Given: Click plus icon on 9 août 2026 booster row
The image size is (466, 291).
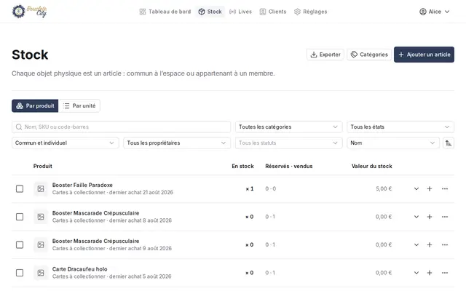Looking at the screenshot, I should tap(430, 245).
